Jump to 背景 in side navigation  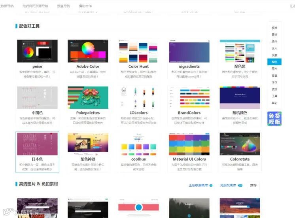click(274, 76)
